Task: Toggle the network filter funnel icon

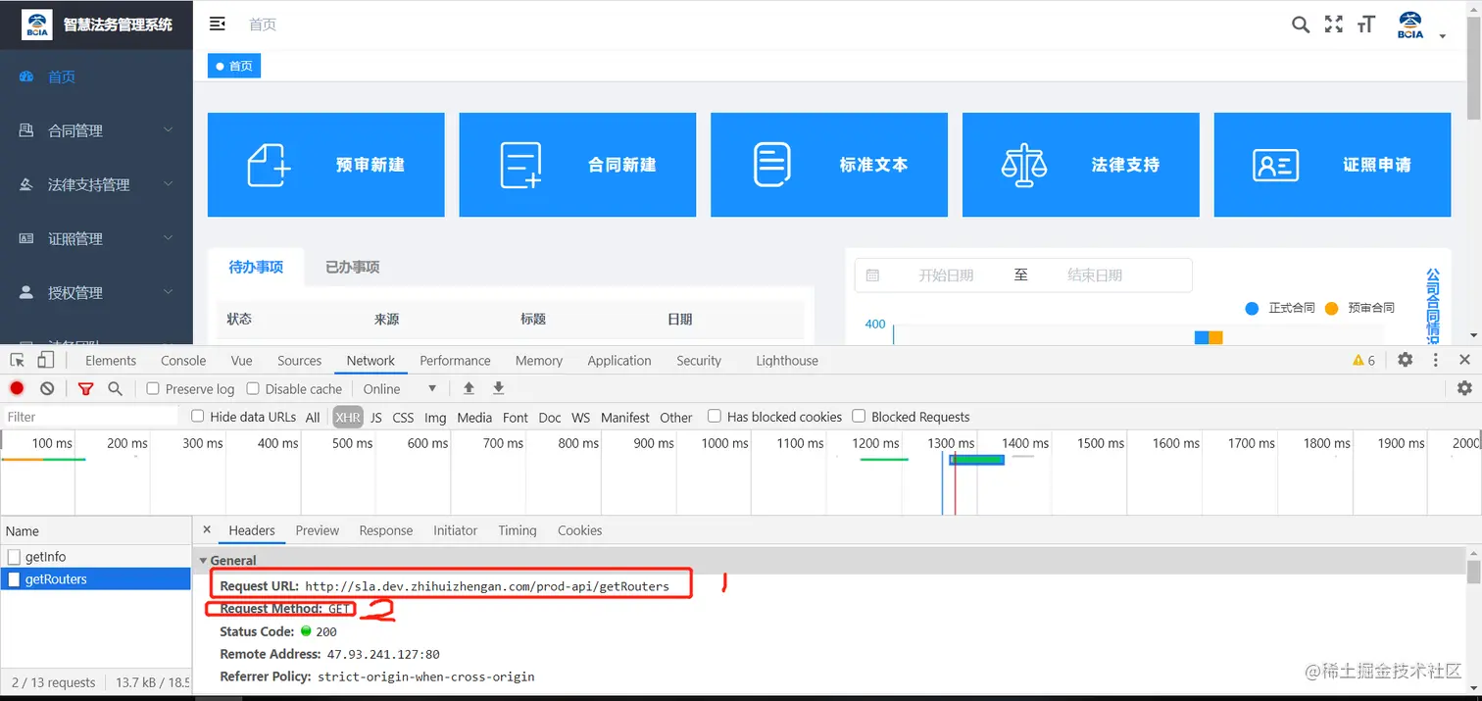Action: (85, 389)
